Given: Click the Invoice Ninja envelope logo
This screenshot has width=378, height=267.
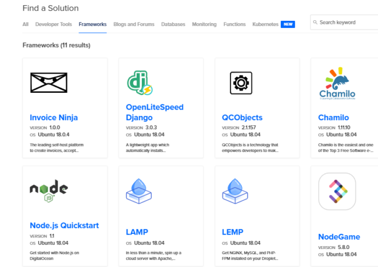Looking at the screenshot, I should 49,83.
